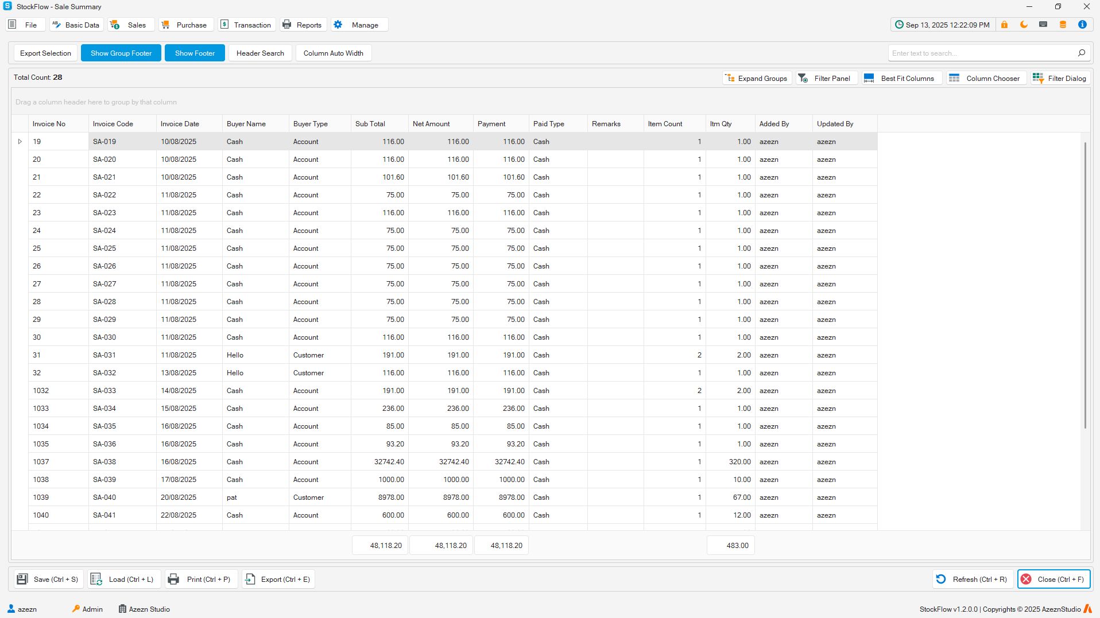Viewport: 1100px width, 618px height.
Task: Open the blue info icon
Action: click(1082, 25)
